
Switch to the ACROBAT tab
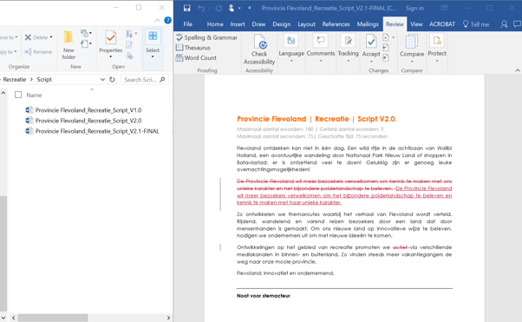pyautogui.click(x=442, y=24)
